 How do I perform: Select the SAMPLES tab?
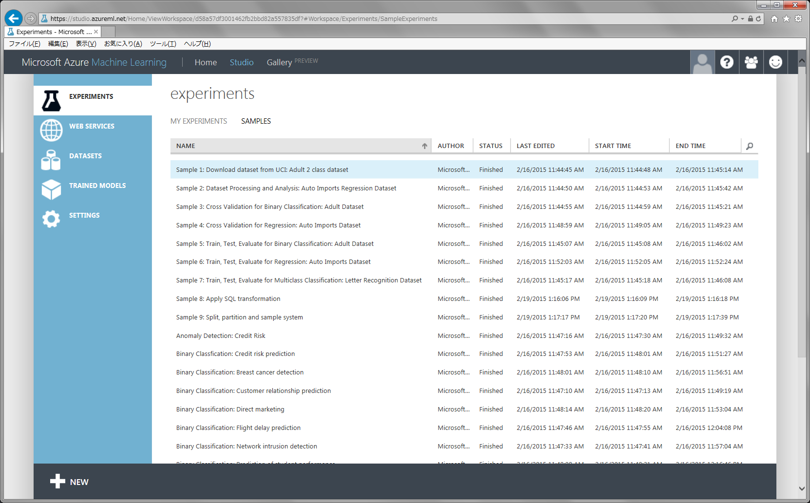coord(256,121)
